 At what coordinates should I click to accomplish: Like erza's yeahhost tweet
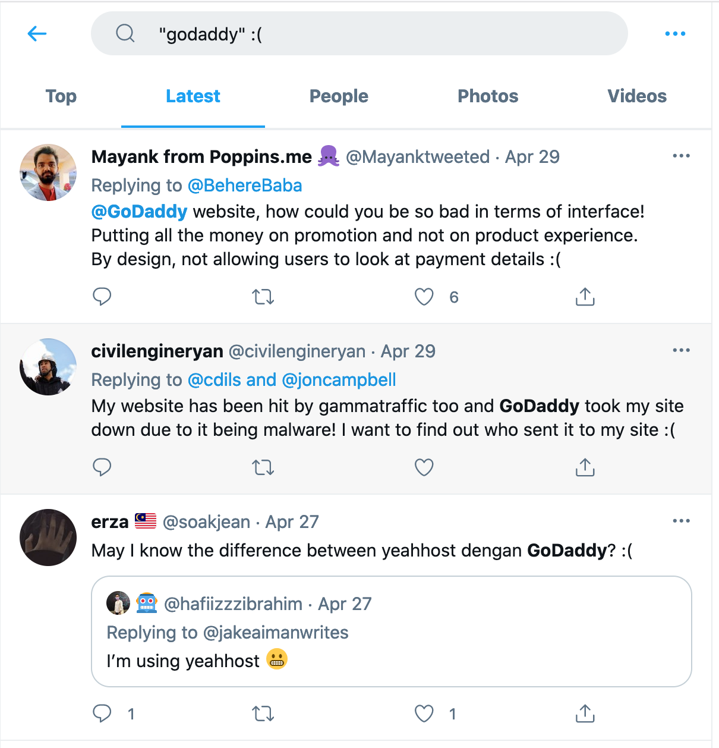[424, 714]
